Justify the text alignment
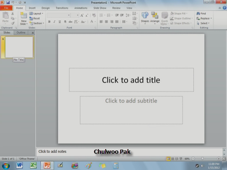 tap(117, 22)
